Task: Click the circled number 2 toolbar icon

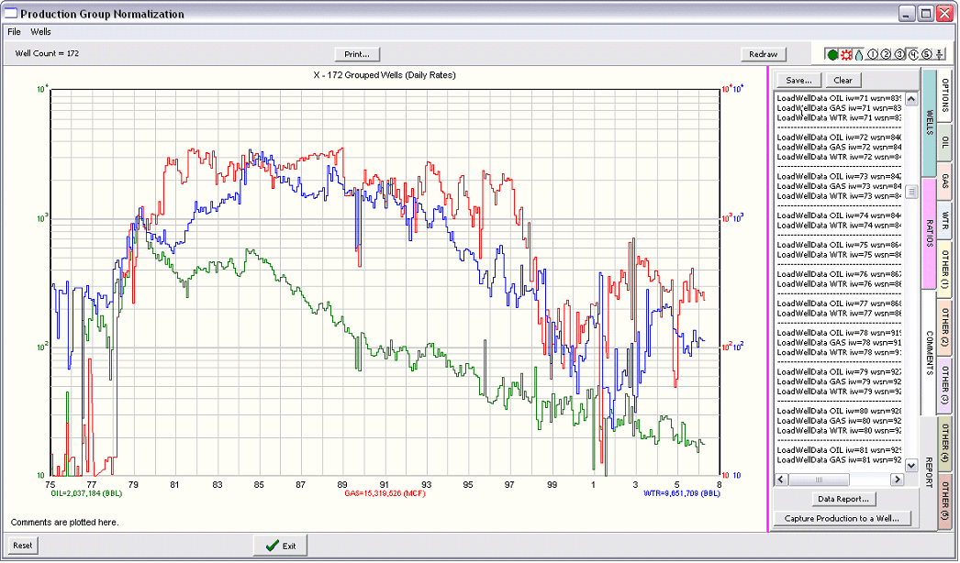Action: pyautogui.click(x=886, y=54)
